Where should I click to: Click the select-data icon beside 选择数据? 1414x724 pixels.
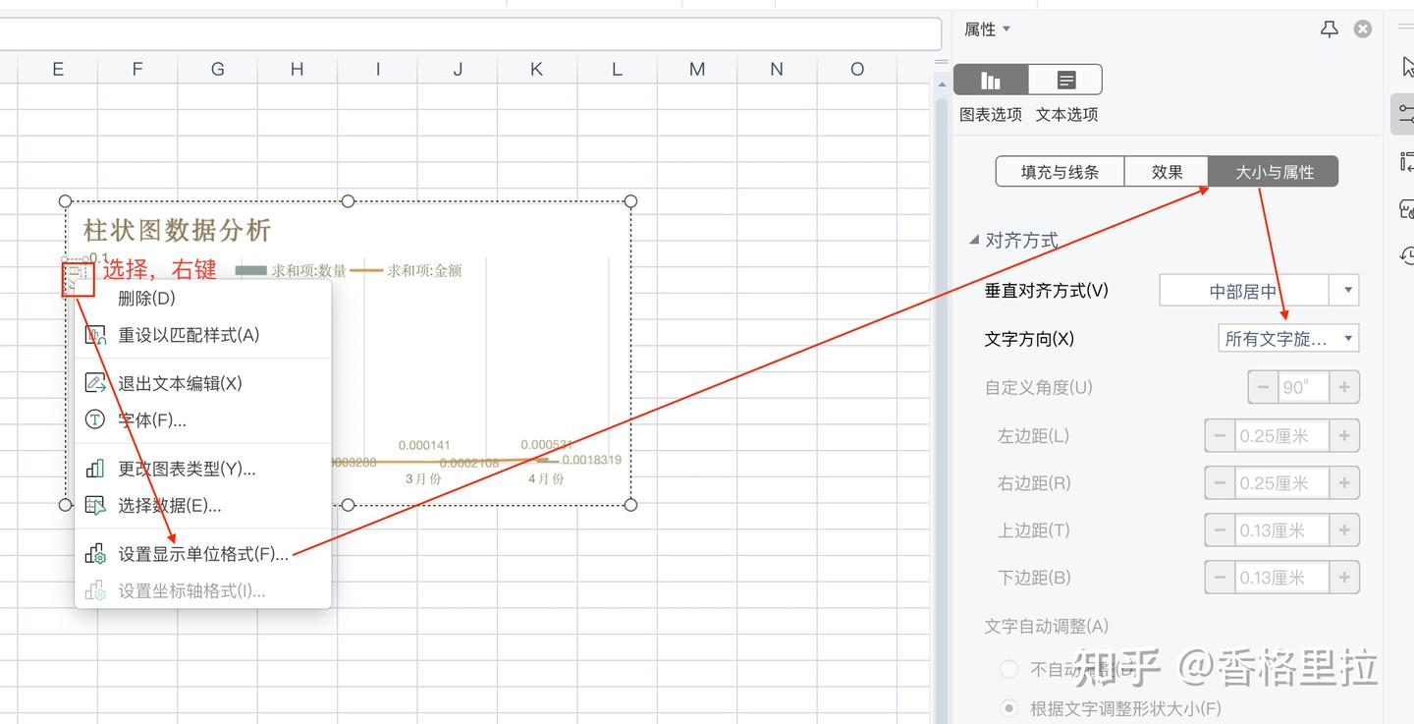click(95, 506)
